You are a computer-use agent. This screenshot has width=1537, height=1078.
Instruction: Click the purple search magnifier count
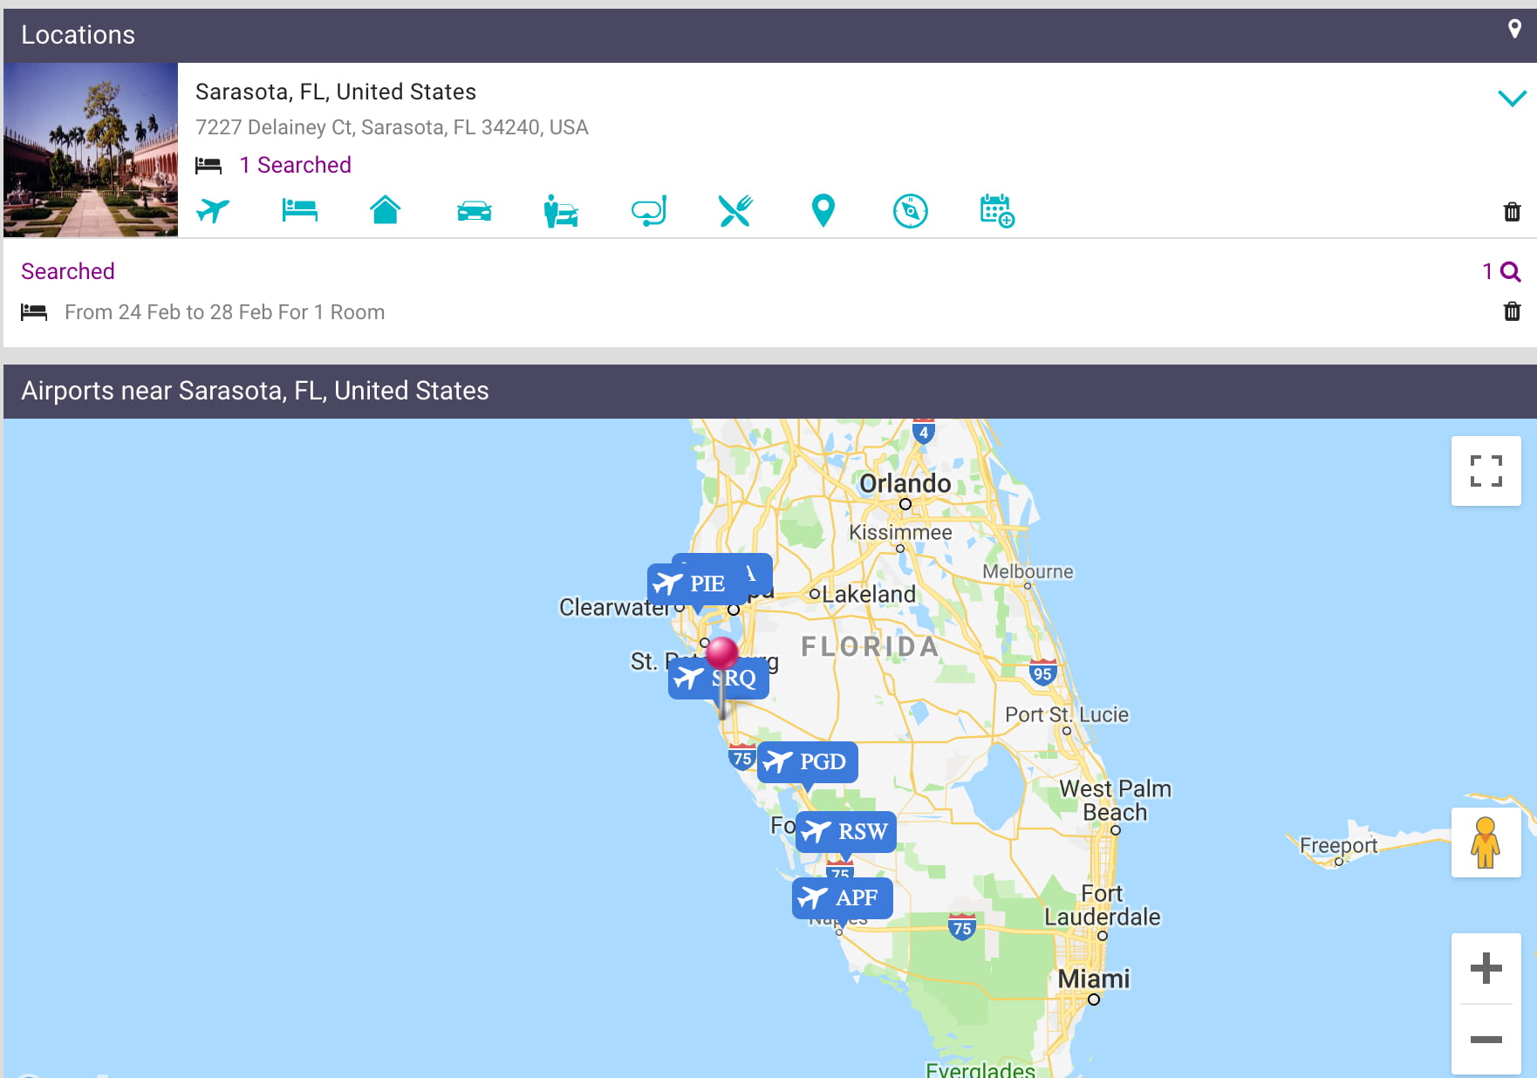(1501, 272)
